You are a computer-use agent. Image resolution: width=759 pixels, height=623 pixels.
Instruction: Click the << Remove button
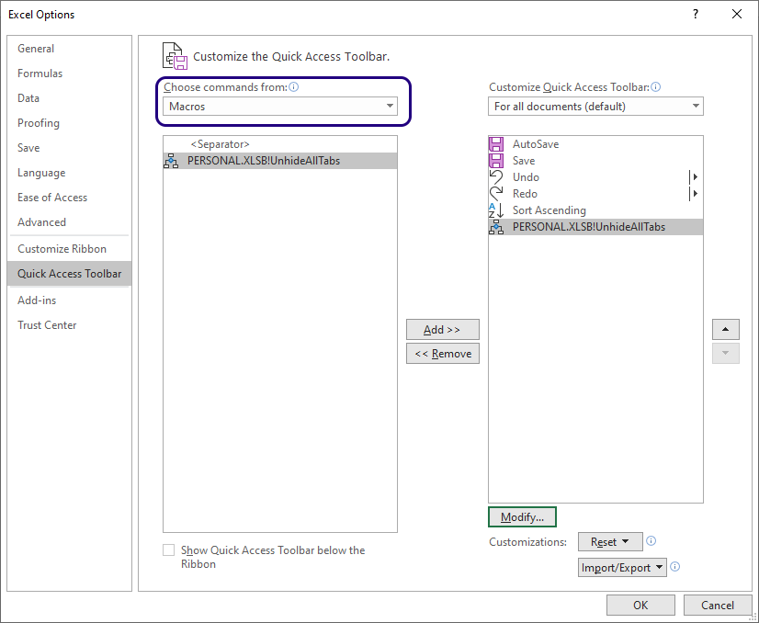pos(442,354)
